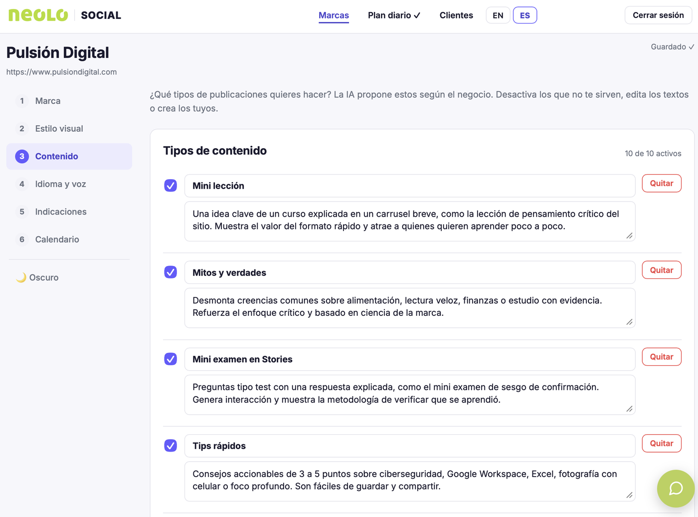The image size is (698, 517).
Task: Edit the Tips rápidos title field
Action: tap(410, 446)
